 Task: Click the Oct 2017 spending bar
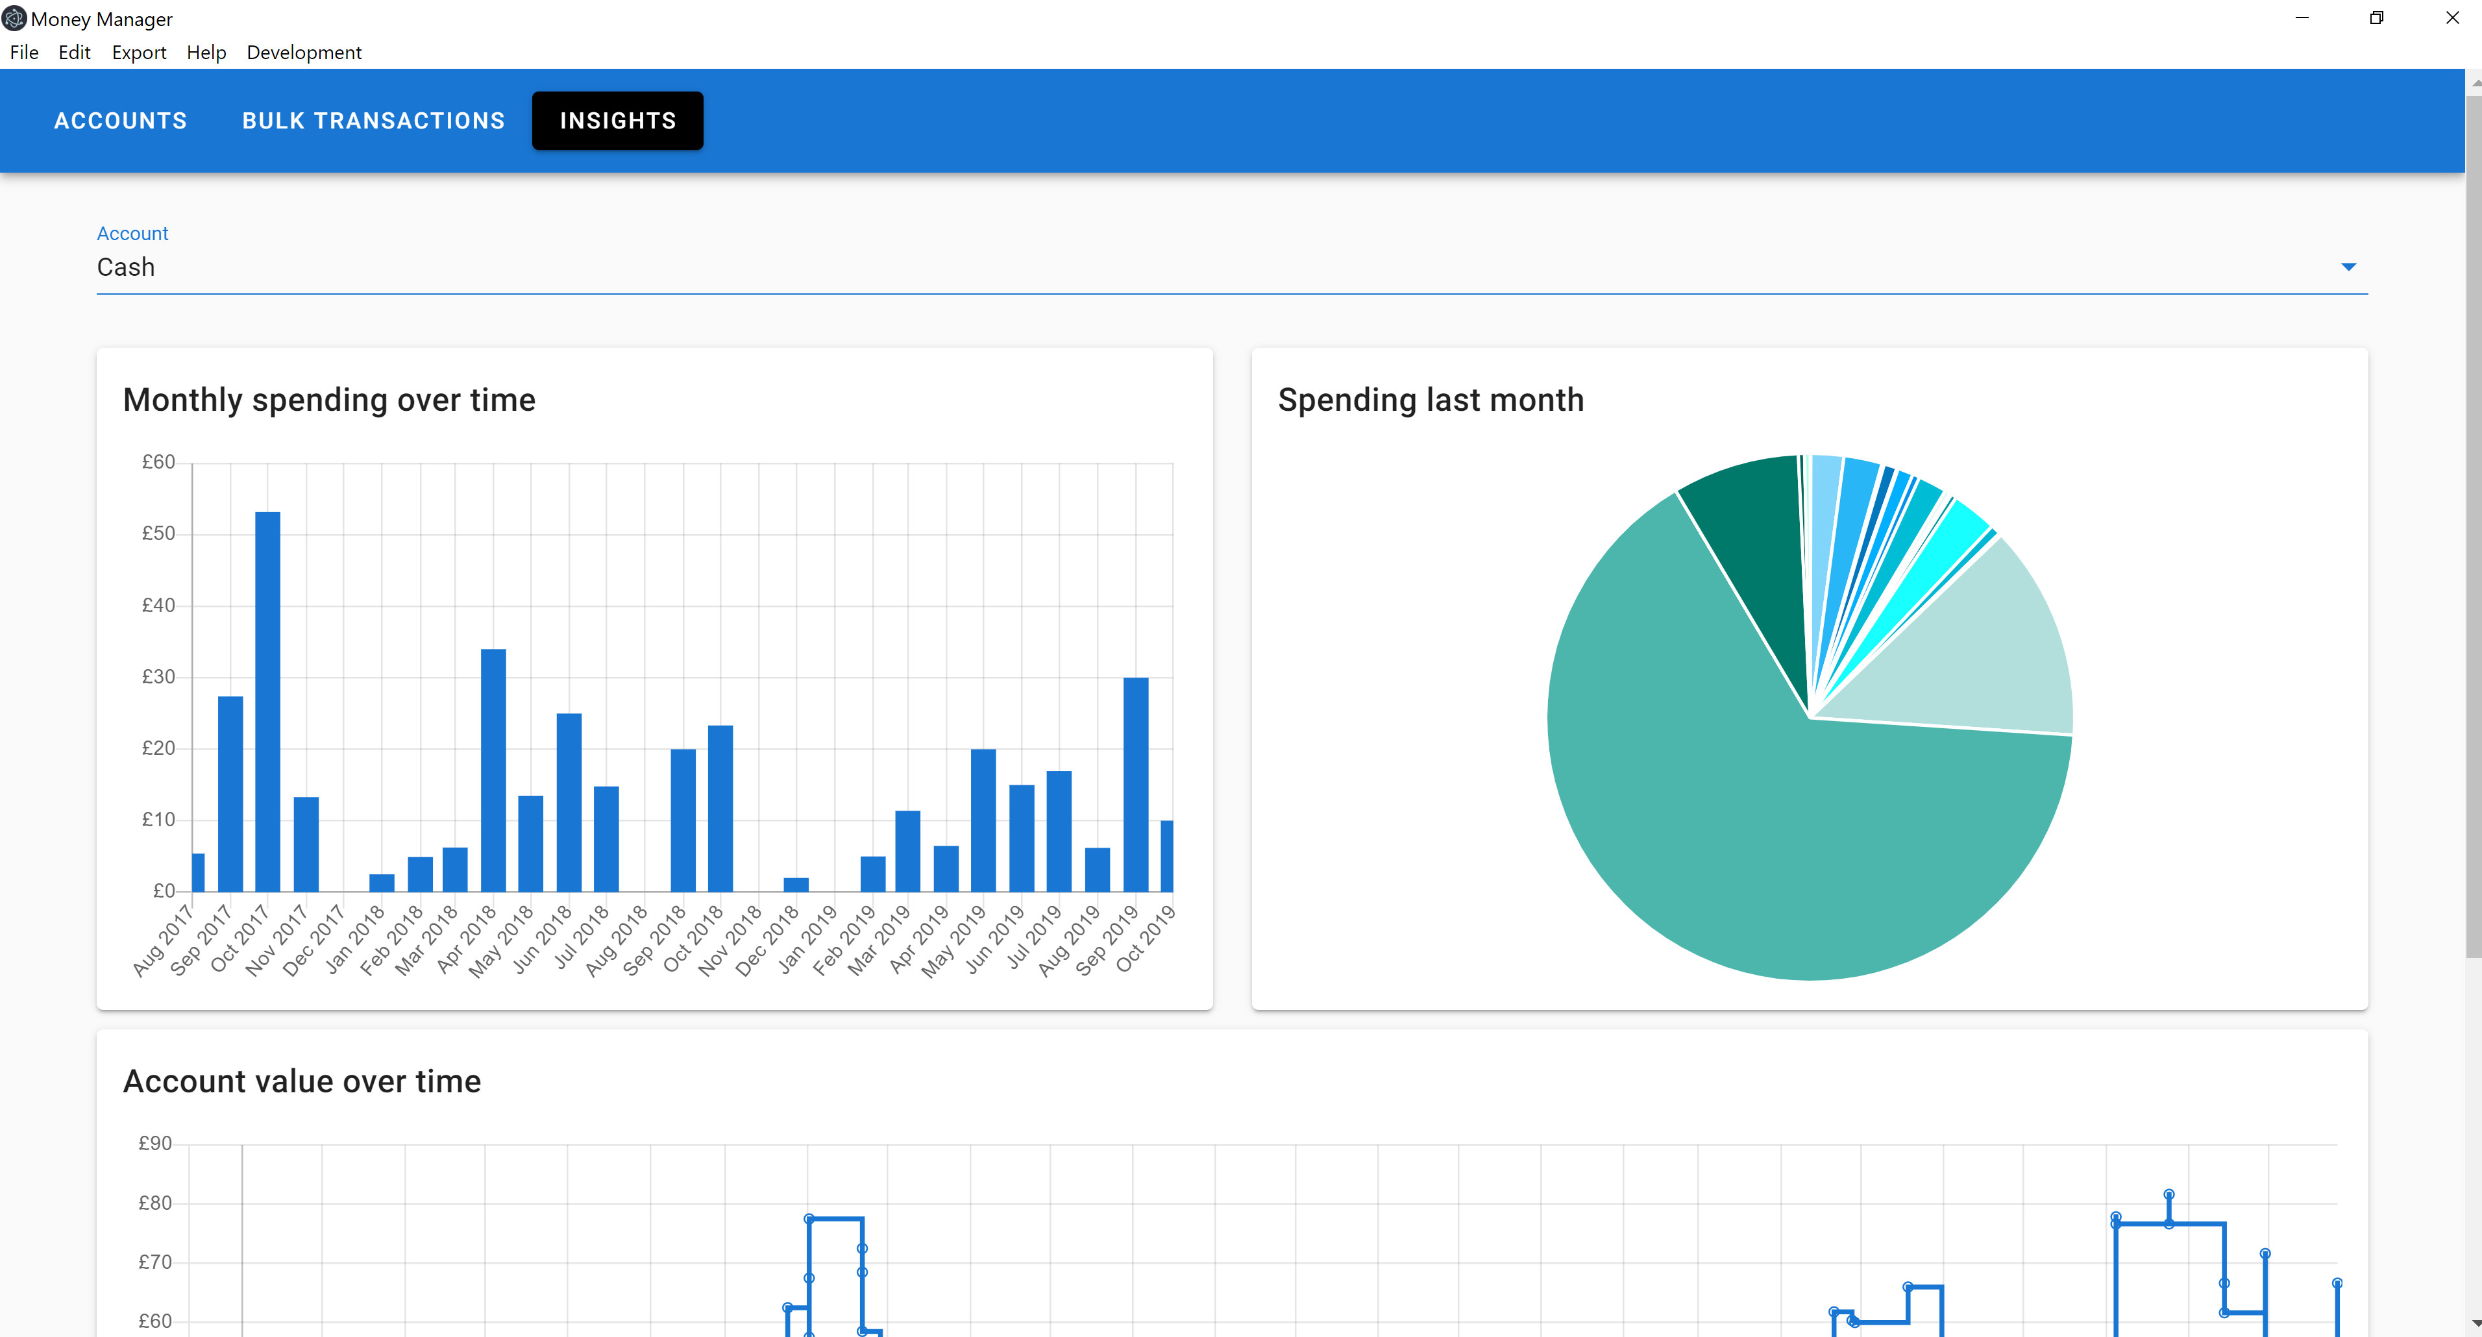click(268, 701)
